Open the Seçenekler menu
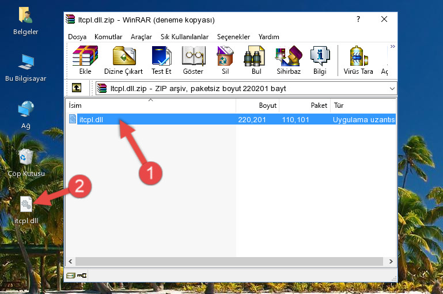Viewport: 443px width, 294px height. coord(233,37)
